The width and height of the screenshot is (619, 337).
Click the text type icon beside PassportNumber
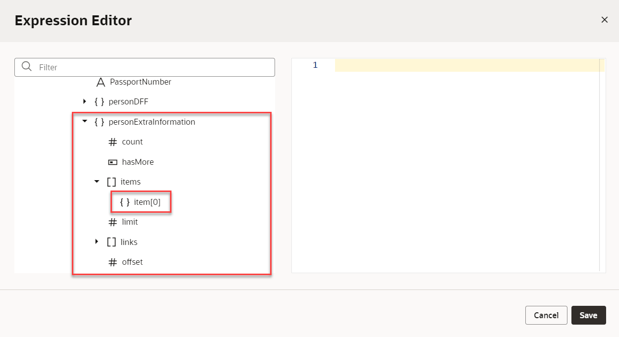coord(101,82)
